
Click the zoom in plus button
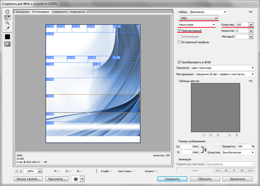21,171
